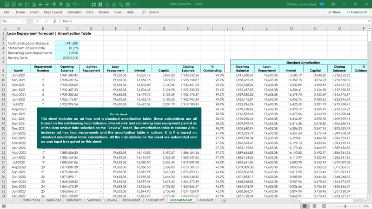This screenshot has width=372, height=209.
Task: Open the Home ribbon tab
Action: click(x=20, y=12)
